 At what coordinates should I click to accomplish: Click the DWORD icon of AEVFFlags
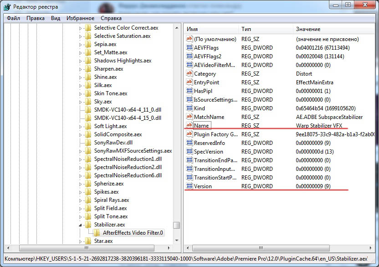189,48
